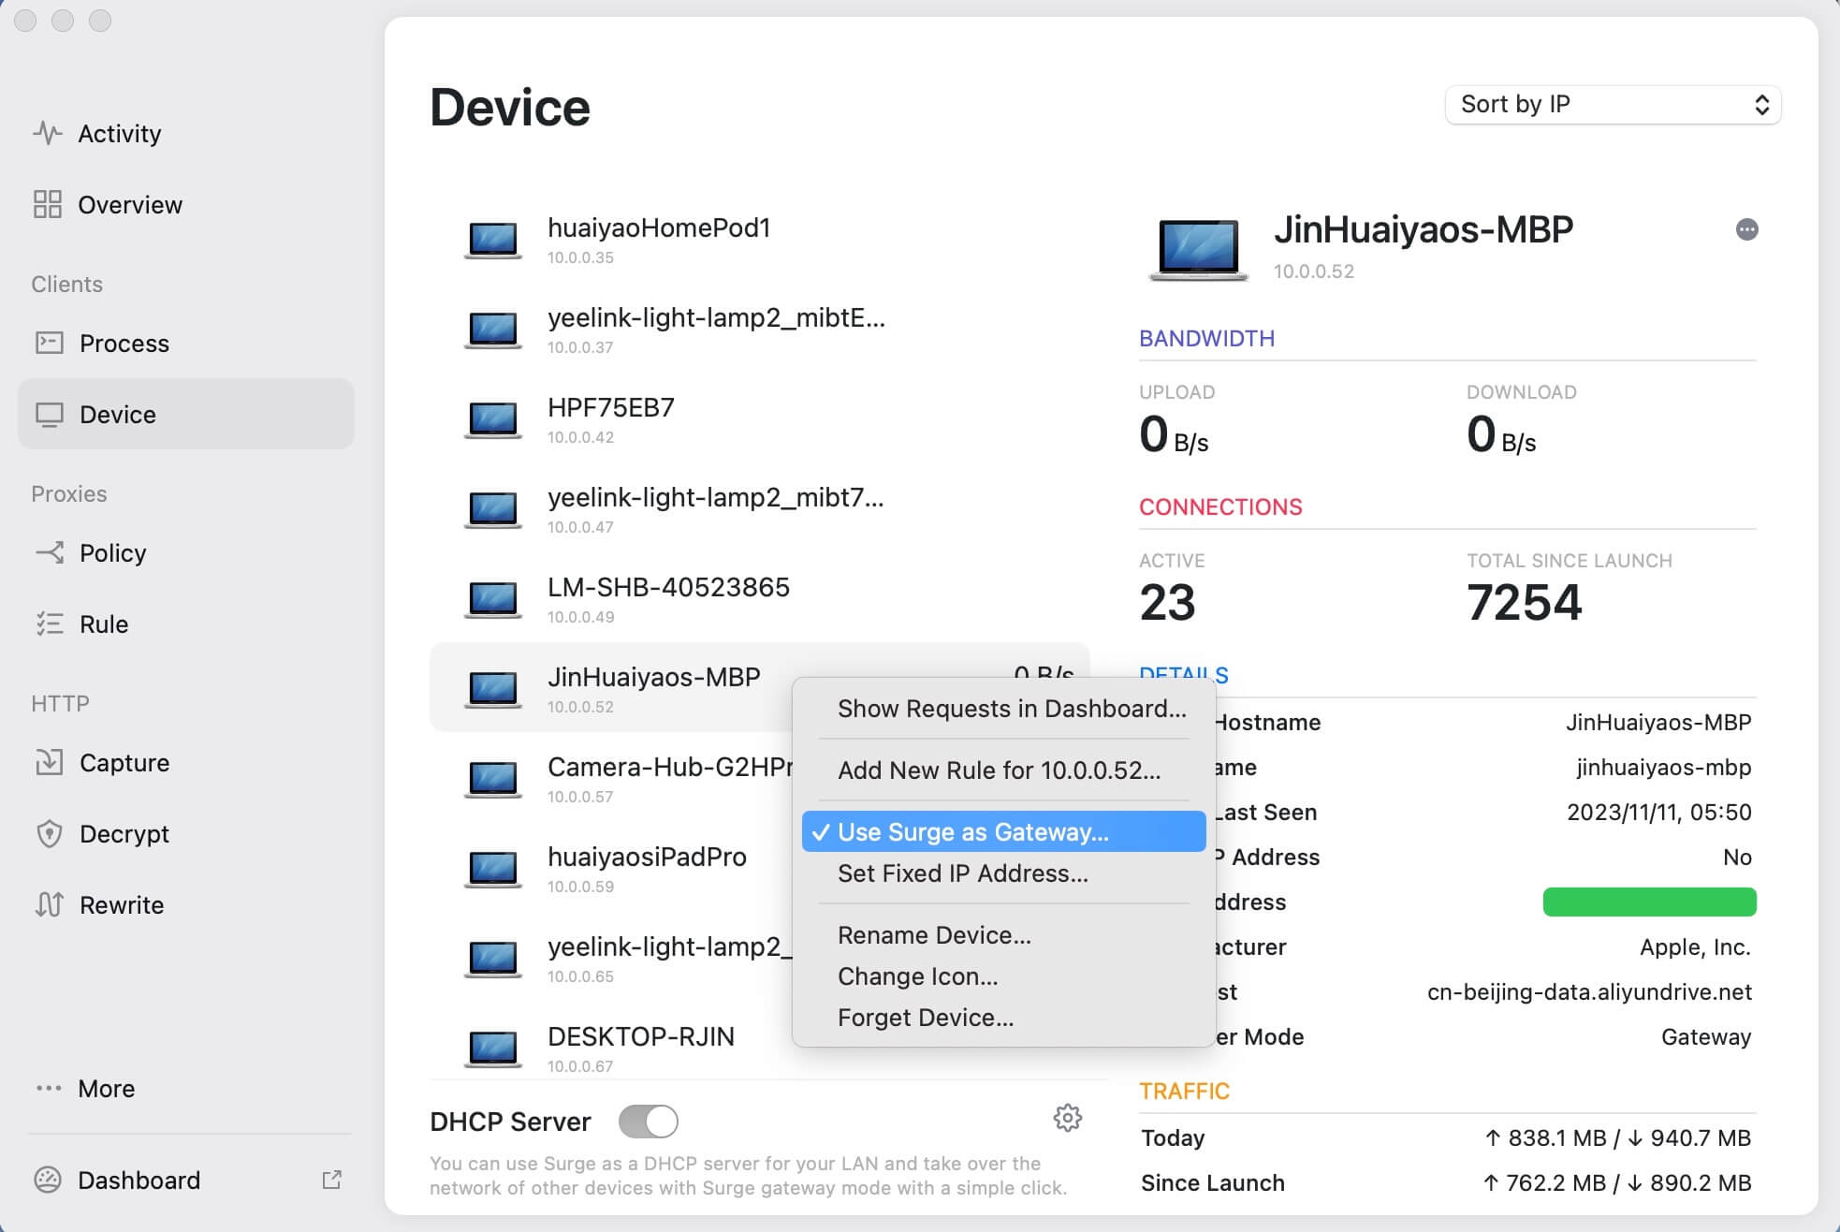Image resolution: width=1840 pixels, height=1232 pixels.
Task: Click the Rule checklist icon
Action: pos(49,623)
